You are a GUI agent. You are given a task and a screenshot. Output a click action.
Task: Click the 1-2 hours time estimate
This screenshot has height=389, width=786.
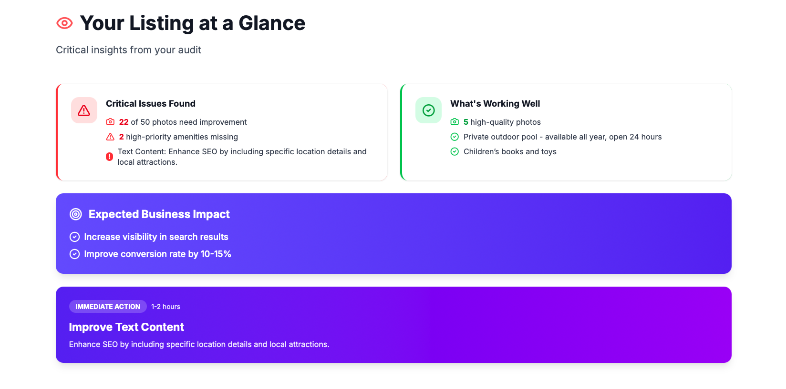point(165,307)
